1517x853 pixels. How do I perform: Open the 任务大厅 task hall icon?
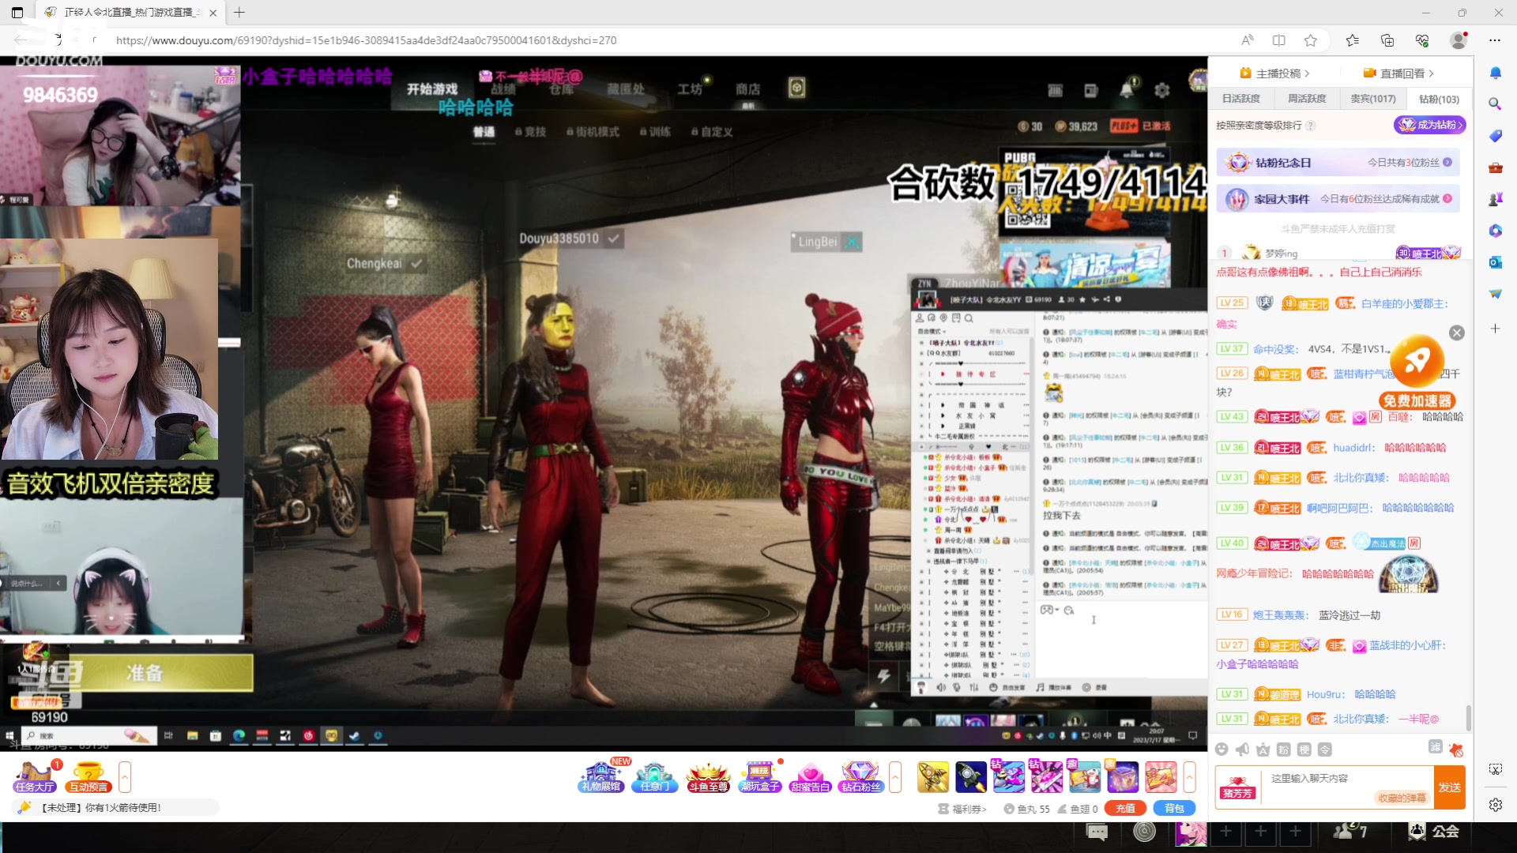click(x=34, y=777)
